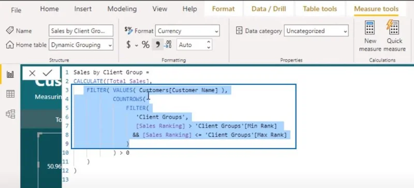Click the Home table house icon

[x=10, y=45]
